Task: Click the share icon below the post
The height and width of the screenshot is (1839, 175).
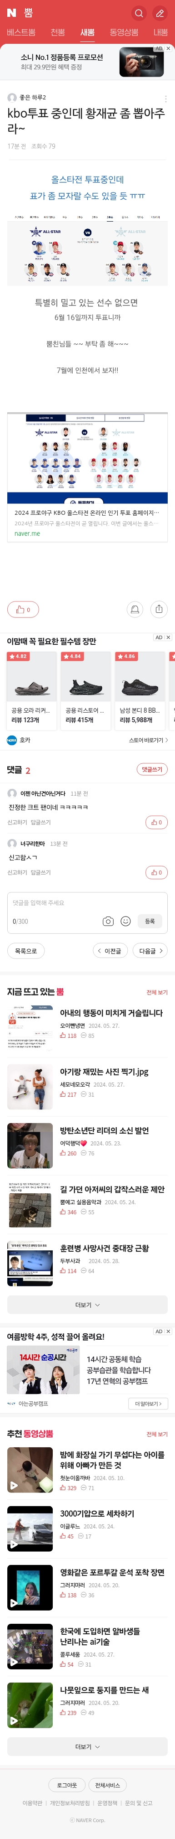Action: [159, 609]
